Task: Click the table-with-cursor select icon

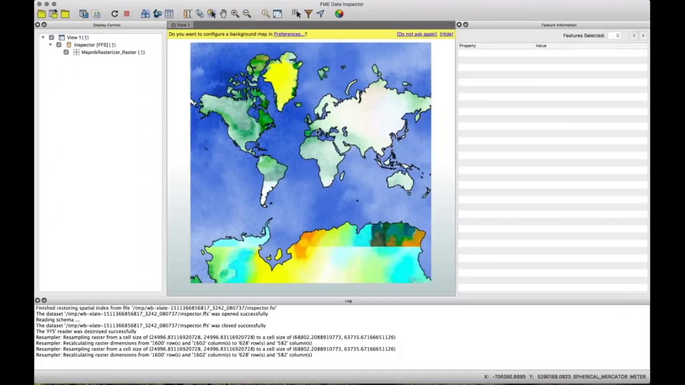Action: coord(296,14)
